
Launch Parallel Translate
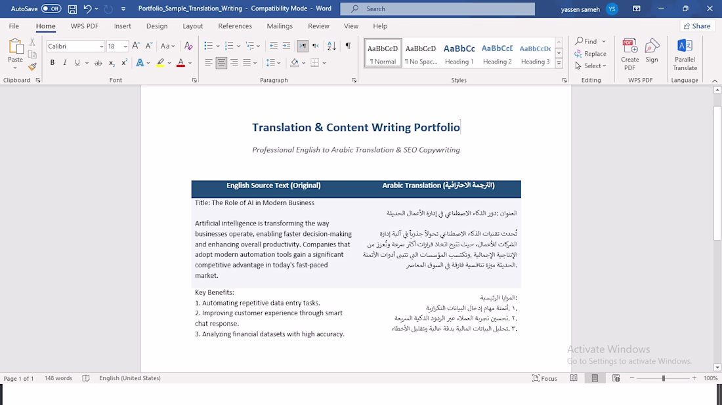tap(685, 54)
